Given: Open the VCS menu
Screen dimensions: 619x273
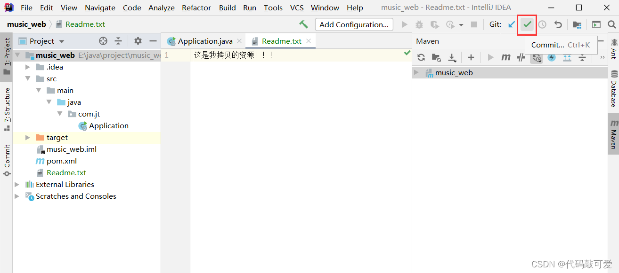Looking at the screenshot, I should point(297,8).
